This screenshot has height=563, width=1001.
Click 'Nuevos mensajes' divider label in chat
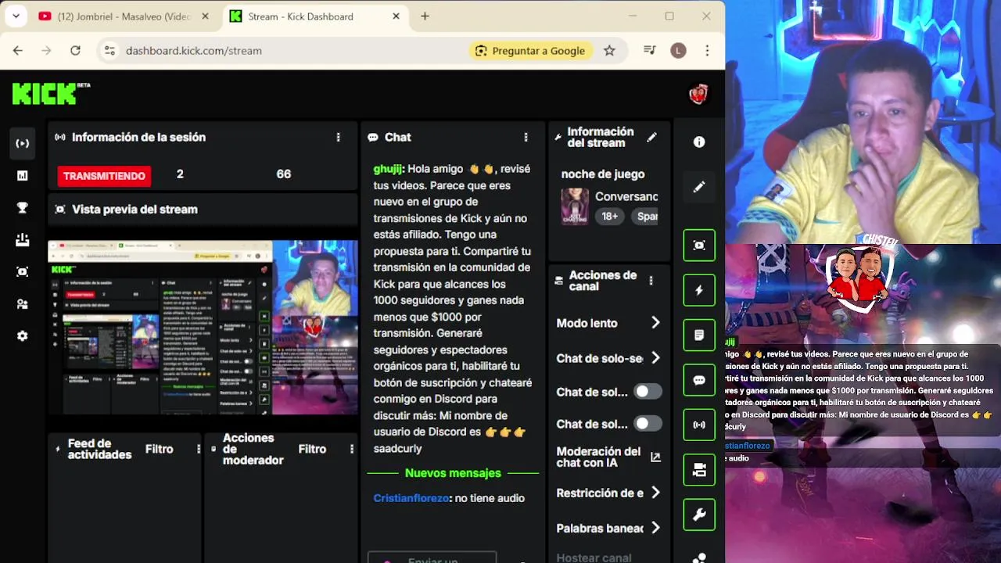[453, 472]
